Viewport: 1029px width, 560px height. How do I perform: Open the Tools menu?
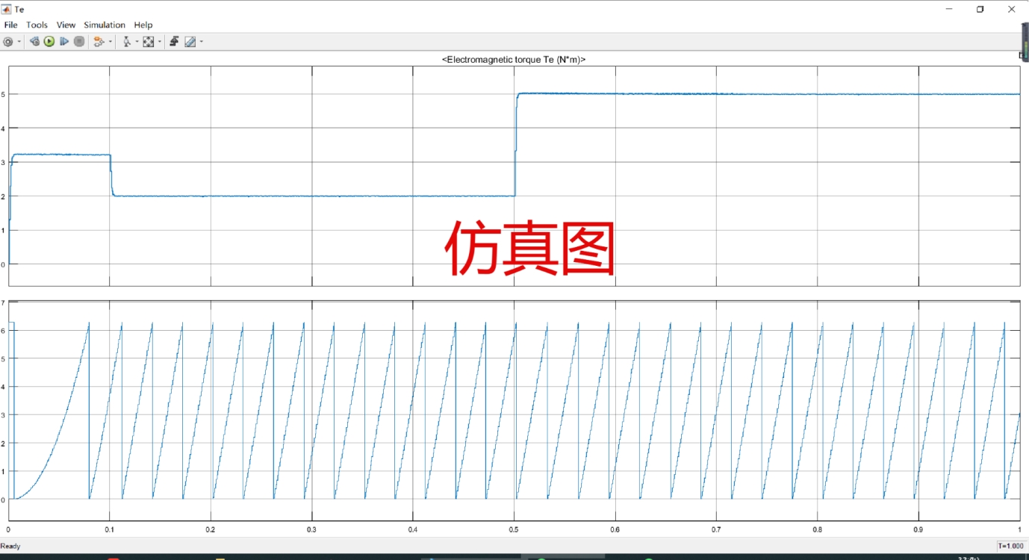tap(36, 25)
